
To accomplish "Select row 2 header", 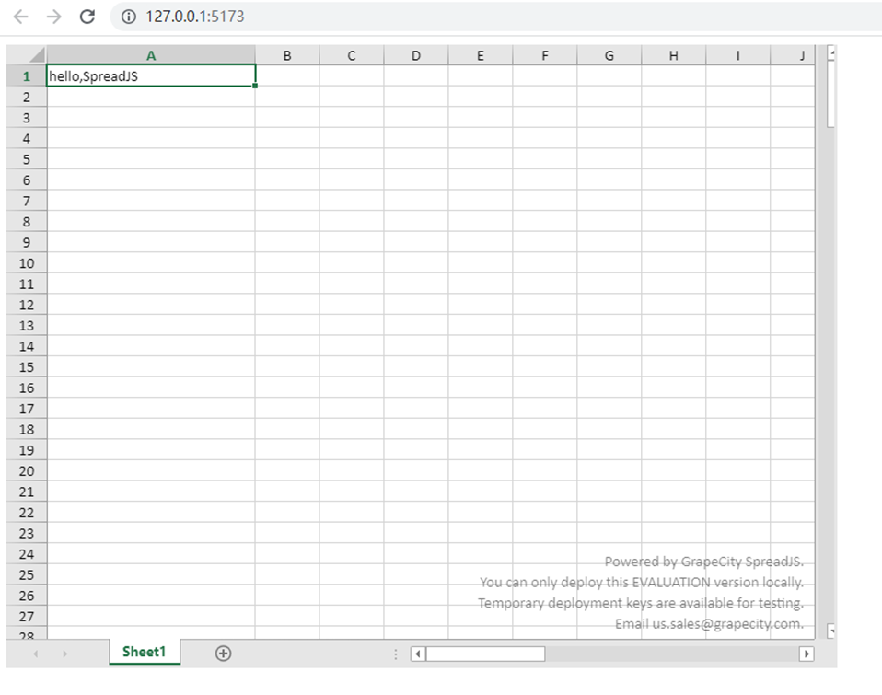I will [x=27, y=97].
